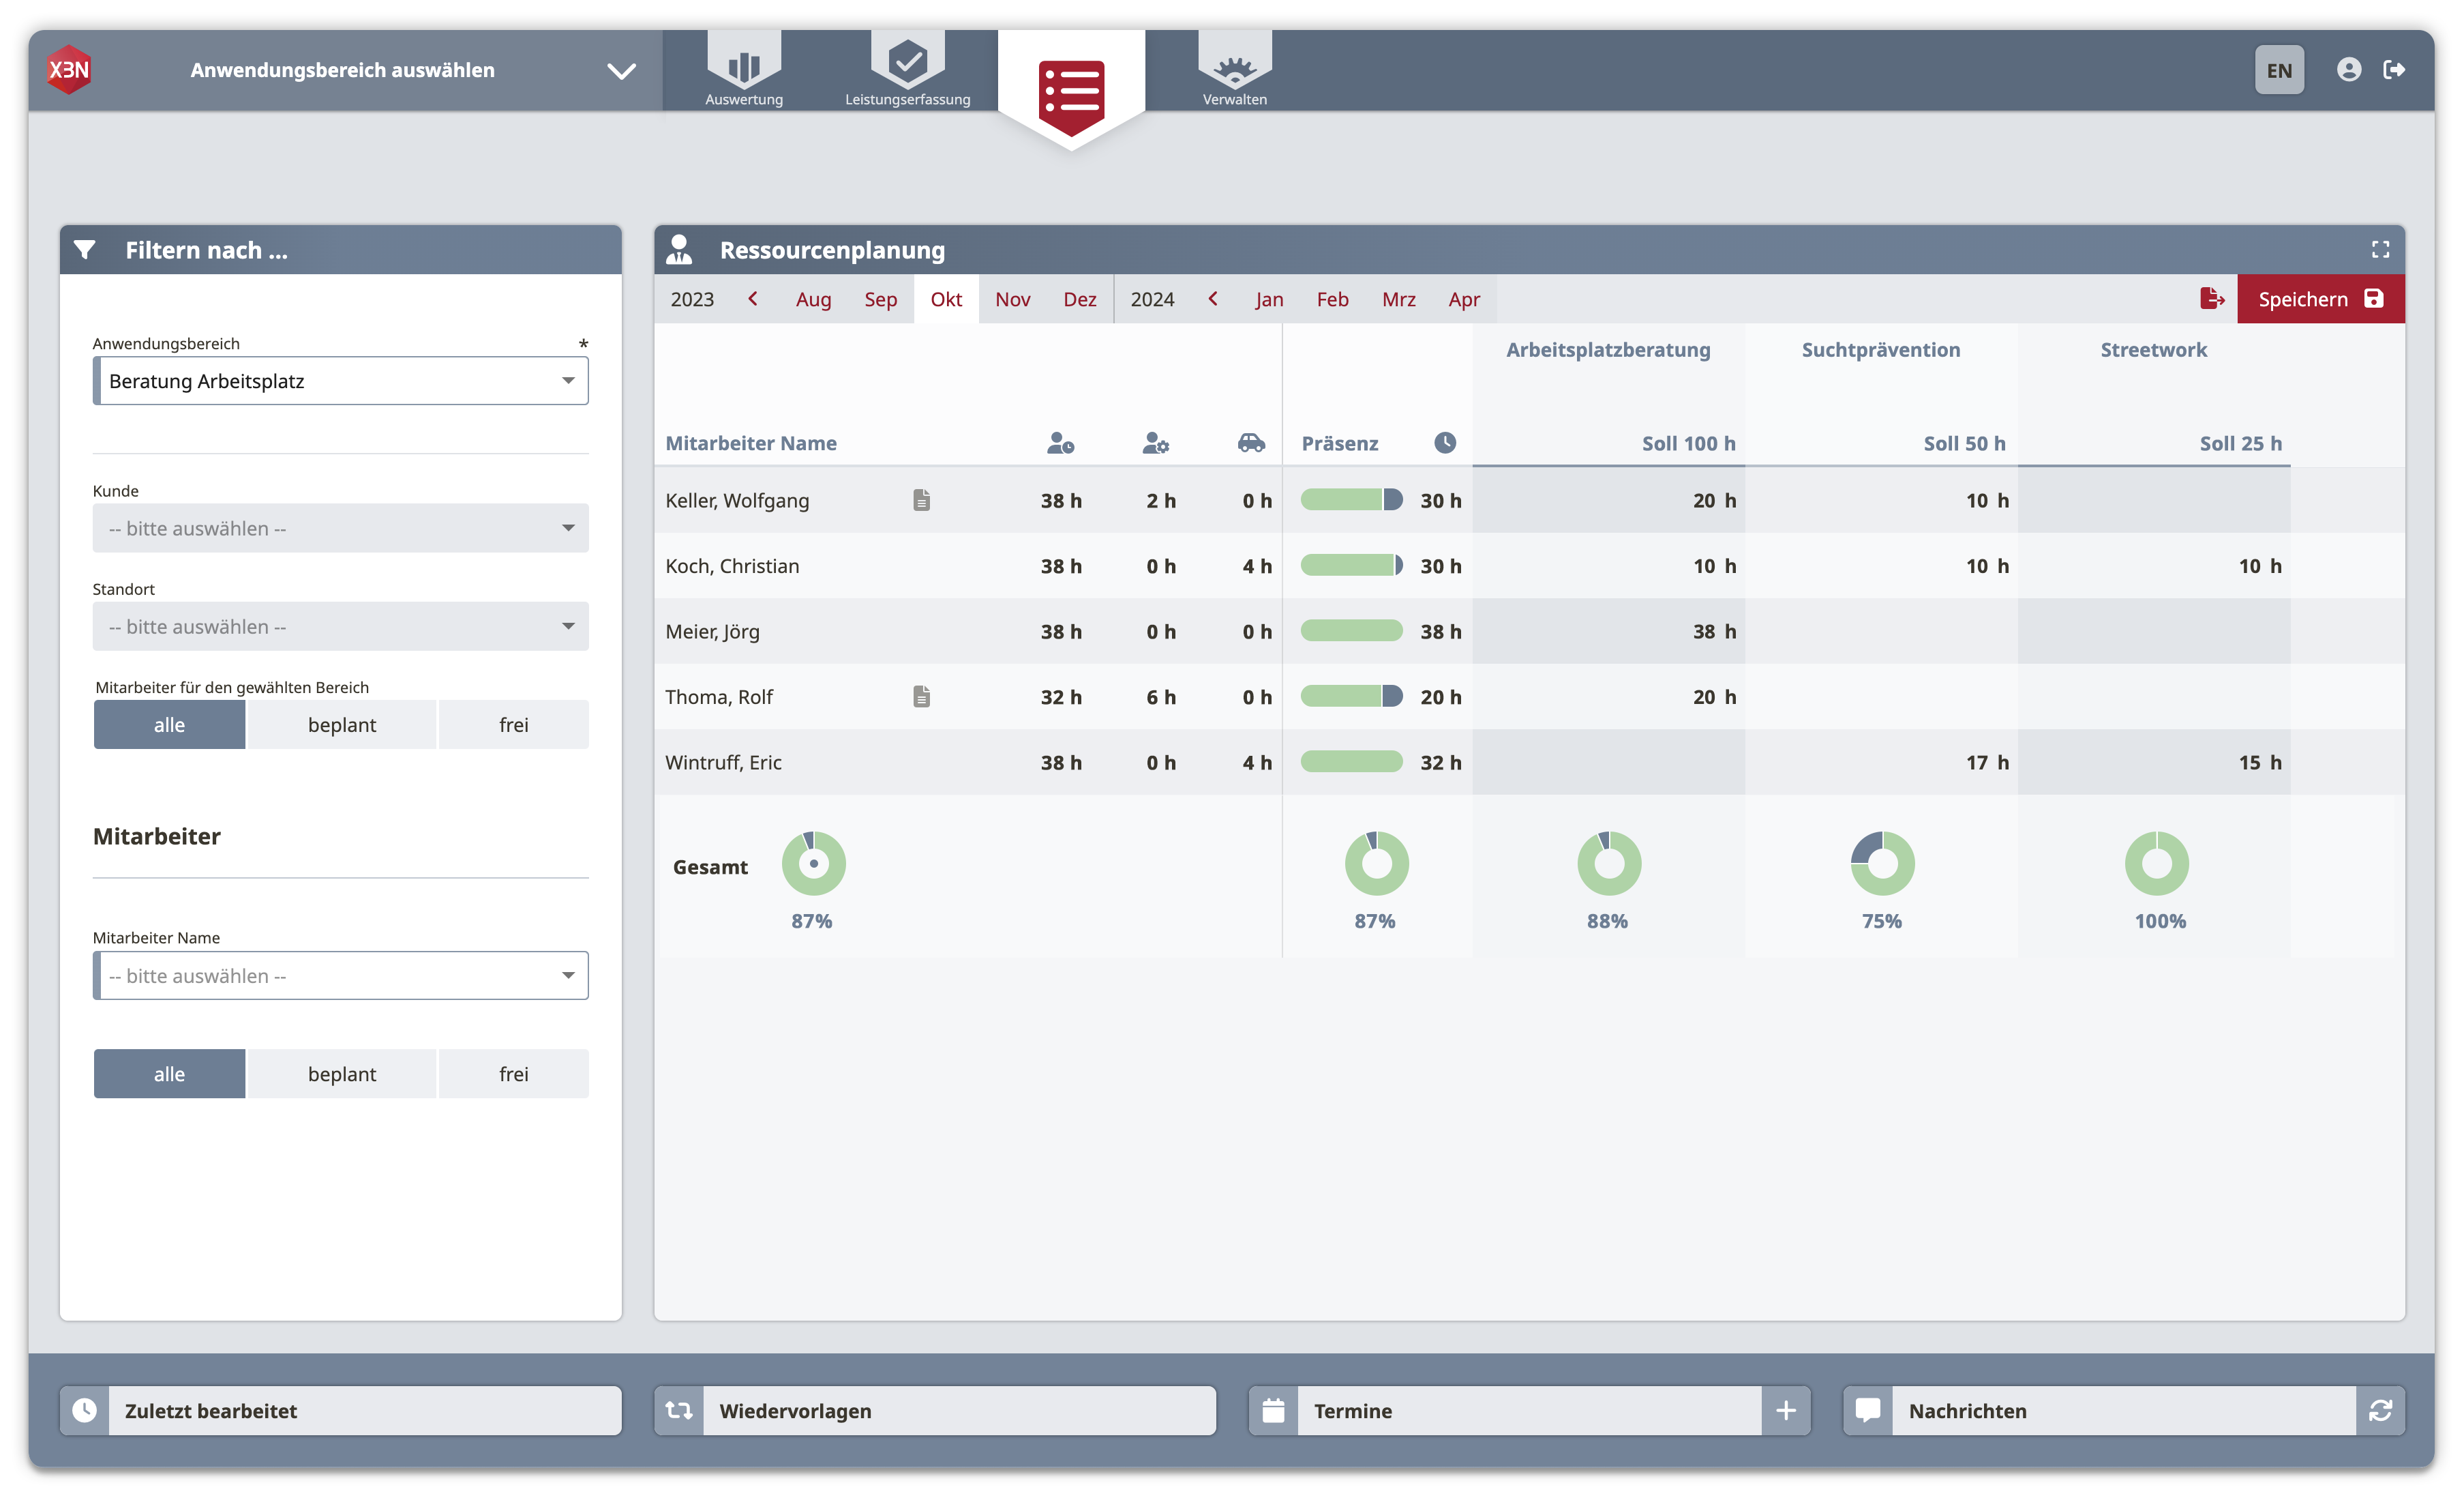Screen dimensions: 2464x1498
Task: Click the Speichern button
Action: (x=2320, y=299)
